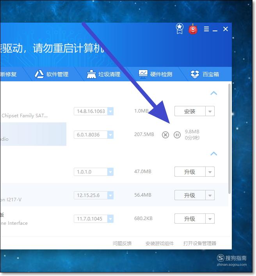Select the 56.4MB size text

coord(143,195)
